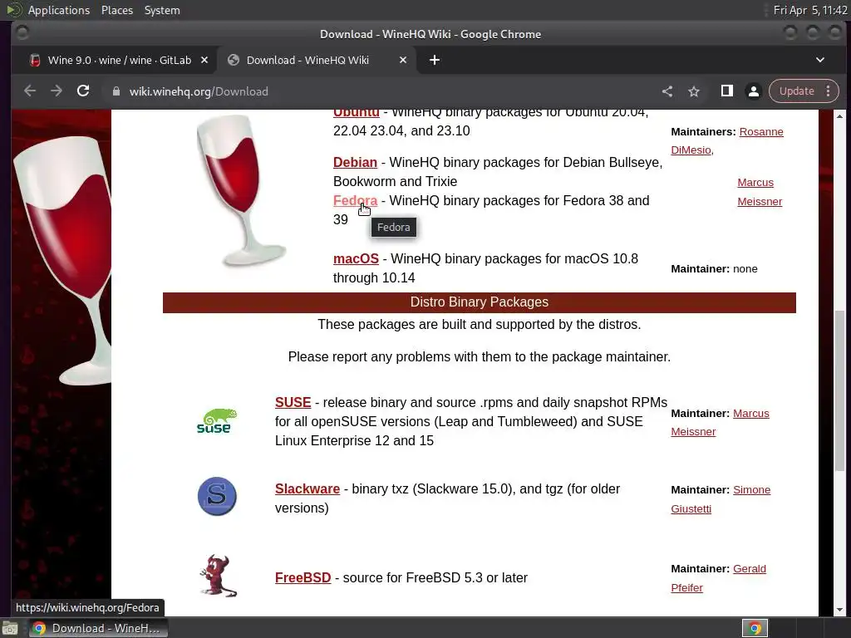
Task: View site information lock icon
Action: tap(116, 91)
